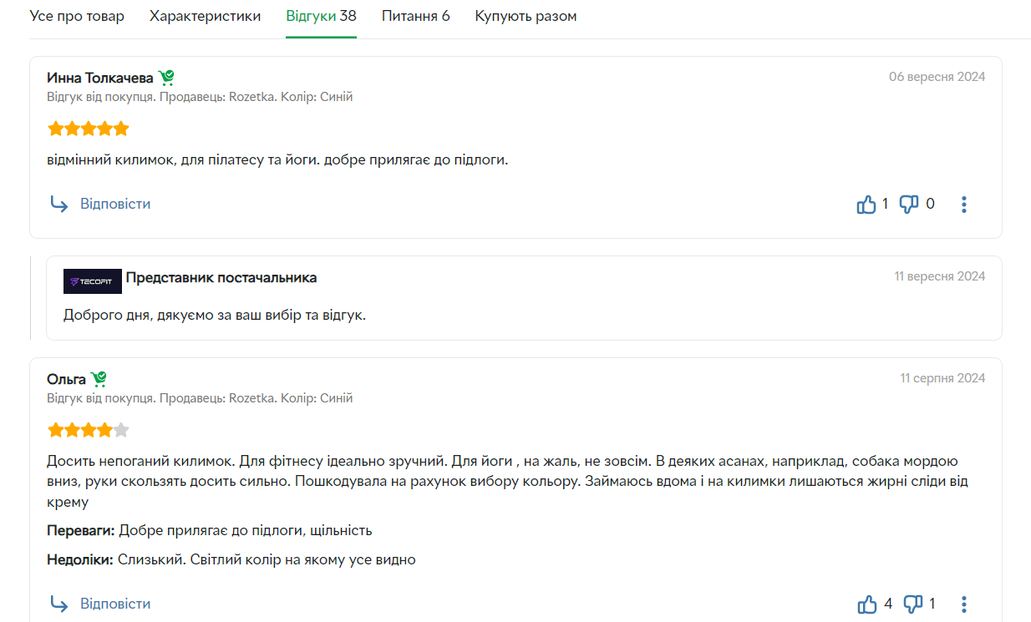The image size is (1031, 622).
Task: Open the Купують разом tab
Action: pyautogui.click(x=526, y=16)
